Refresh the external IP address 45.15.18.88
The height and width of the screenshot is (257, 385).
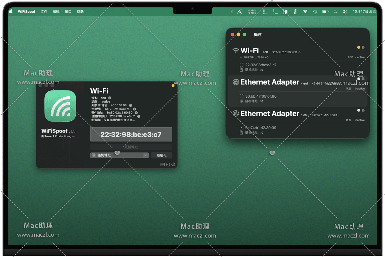point(131,105)
